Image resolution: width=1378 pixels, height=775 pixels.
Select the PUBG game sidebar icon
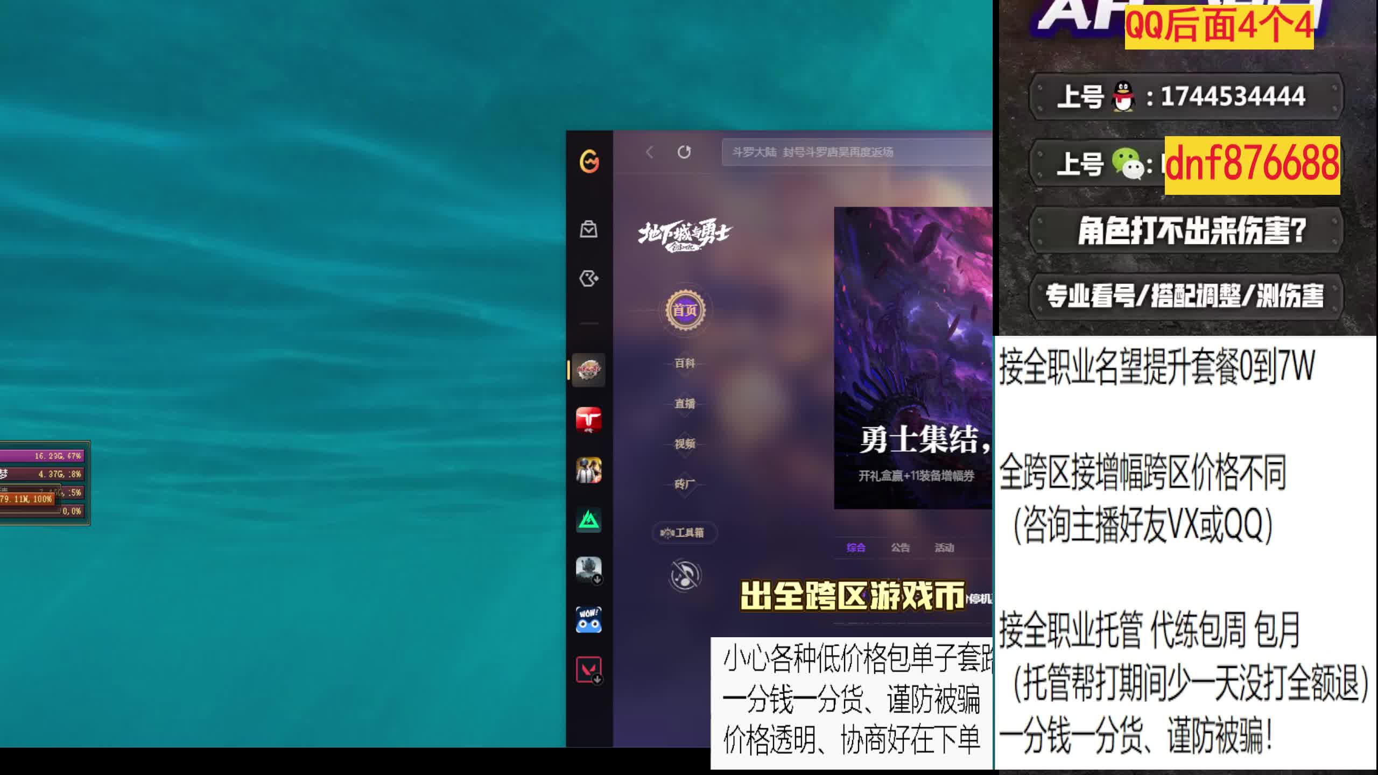click(x=588, y=470)
